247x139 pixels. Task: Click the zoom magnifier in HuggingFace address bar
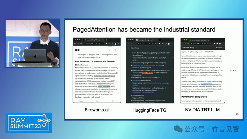coord(144,44)
